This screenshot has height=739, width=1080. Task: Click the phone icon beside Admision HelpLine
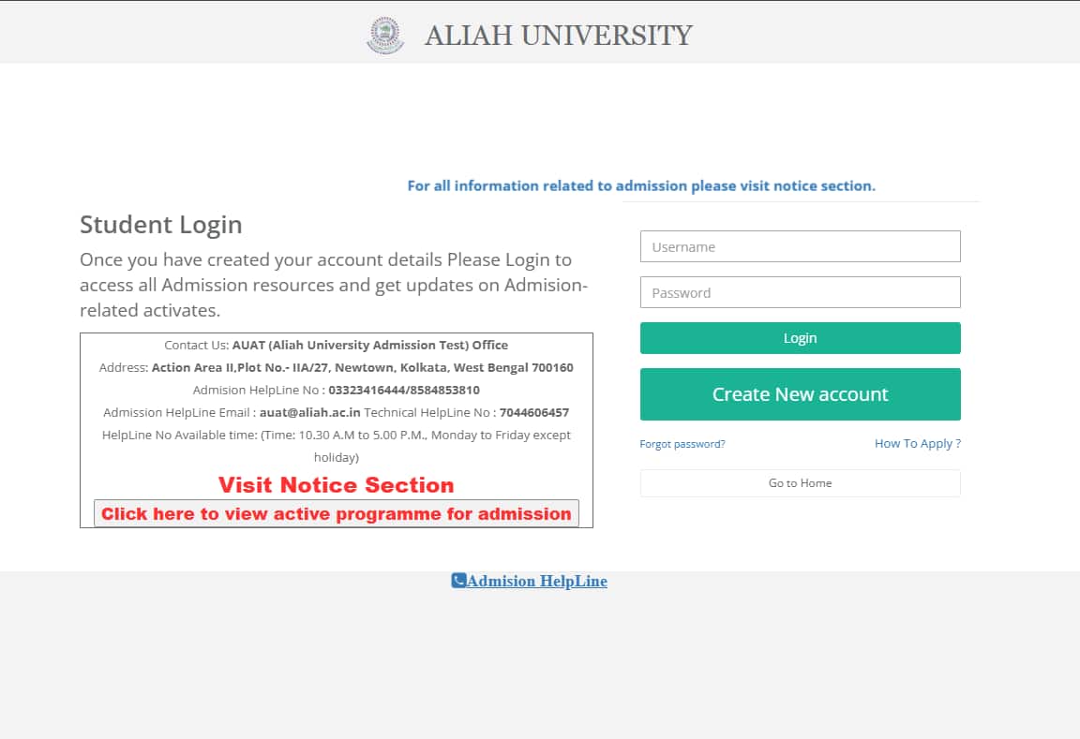pyautogui.click(x=458, y=580)
